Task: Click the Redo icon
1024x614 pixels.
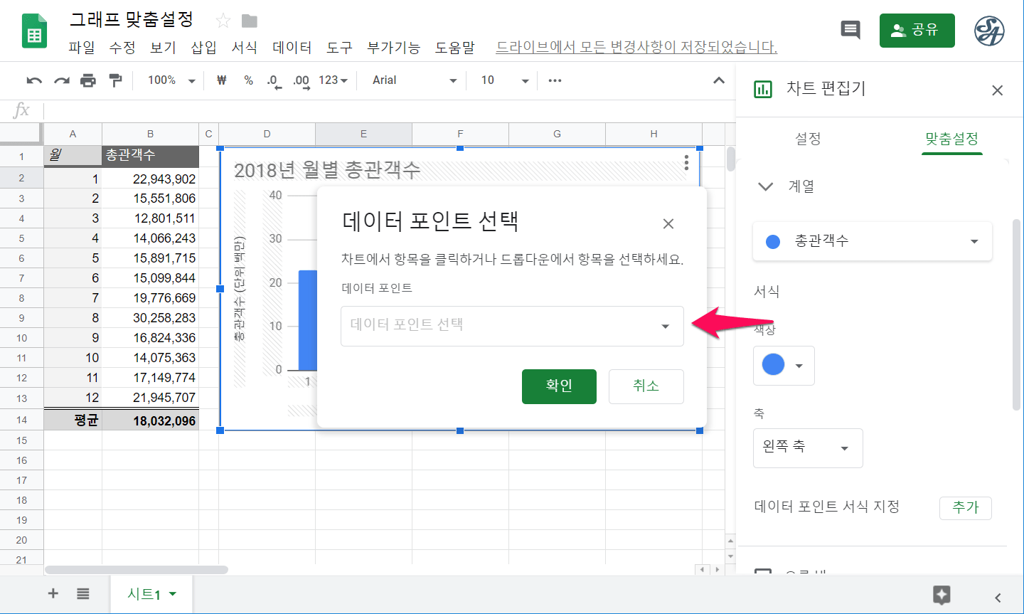Action: (x=60, y=80)
